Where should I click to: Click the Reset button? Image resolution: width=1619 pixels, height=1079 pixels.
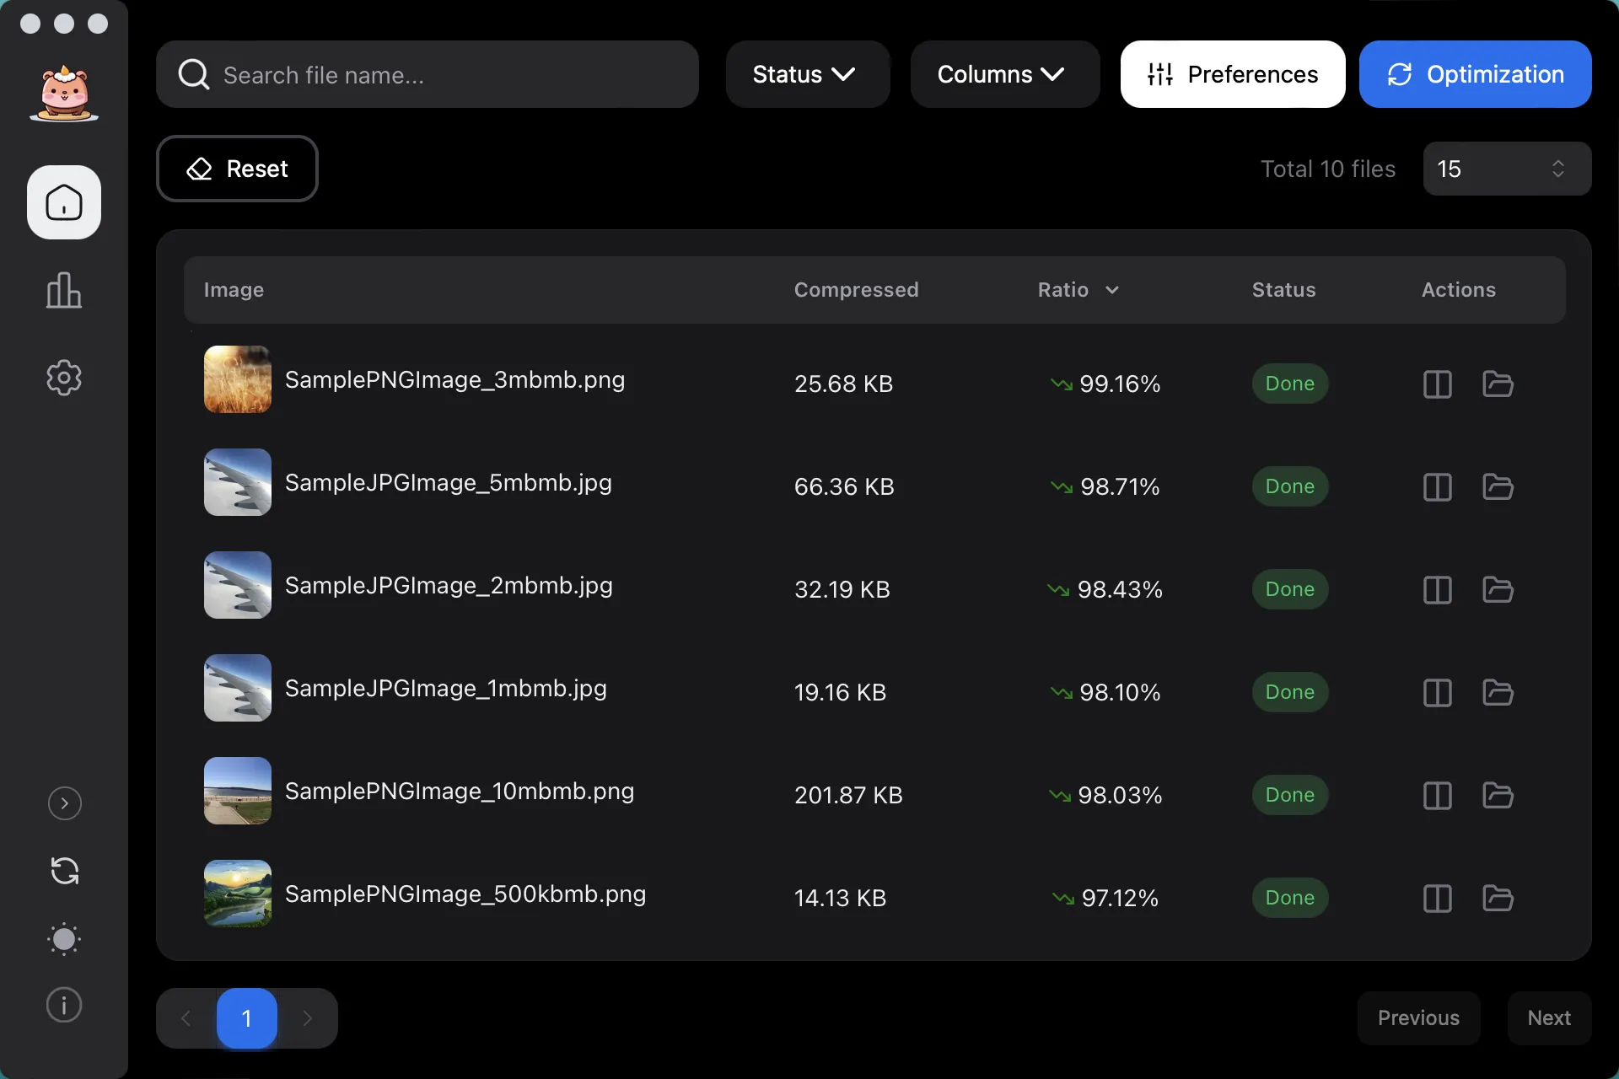237,169
